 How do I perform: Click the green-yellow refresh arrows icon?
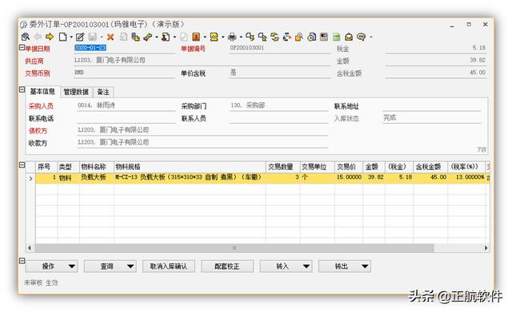pyautogui.click(x=274, y=37)
